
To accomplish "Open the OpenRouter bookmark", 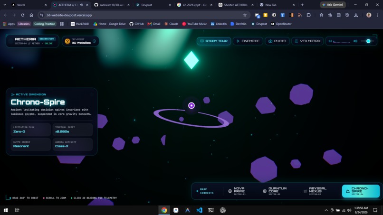I will point(281,24).
